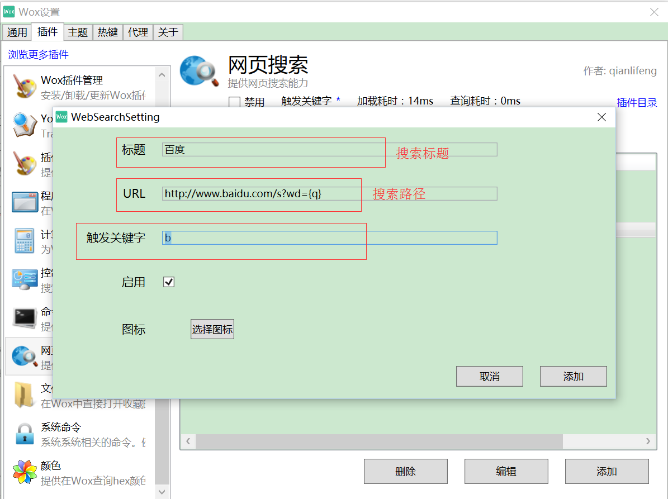Click the 加载耗时：14ms text

(x=395, y=101)
